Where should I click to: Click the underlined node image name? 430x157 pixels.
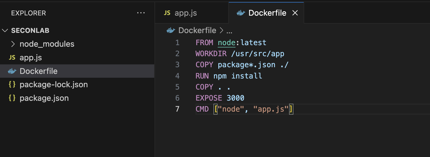point(227,43)
